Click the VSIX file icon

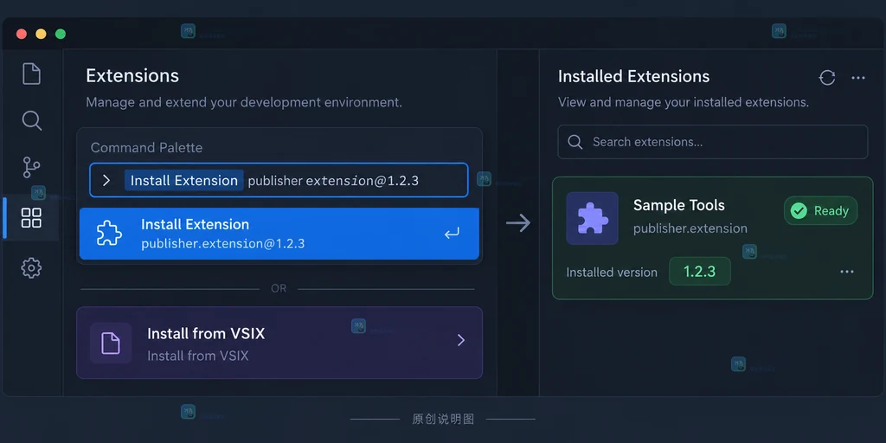point(111,343)
